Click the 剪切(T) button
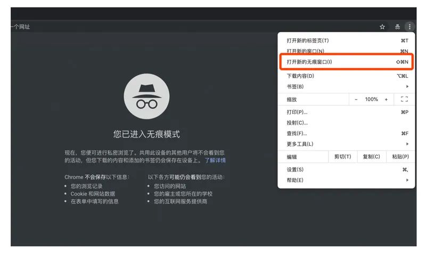The image size is (426, 253). click(342, 157)
